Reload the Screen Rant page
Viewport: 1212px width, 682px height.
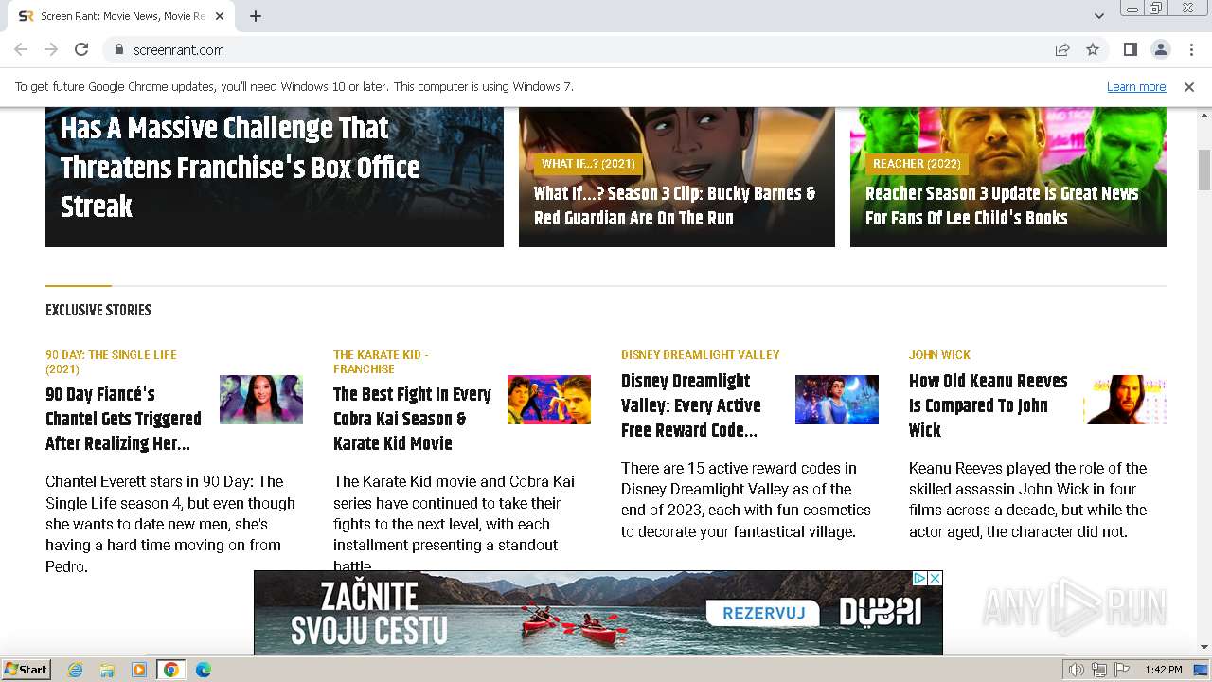[x=81, y=49]
